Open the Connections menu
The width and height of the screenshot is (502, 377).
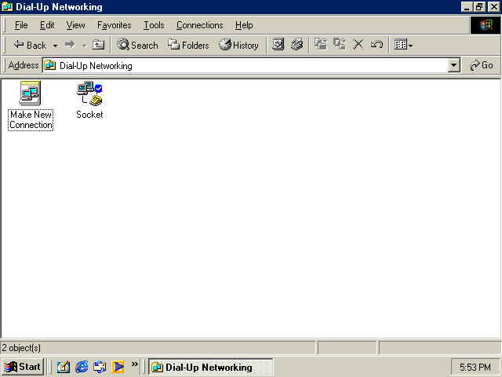tap(199, 25)
